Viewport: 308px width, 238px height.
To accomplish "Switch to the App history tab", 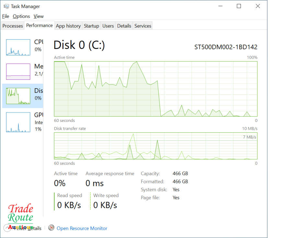I will pyautogui.click(x=68, y=26).
